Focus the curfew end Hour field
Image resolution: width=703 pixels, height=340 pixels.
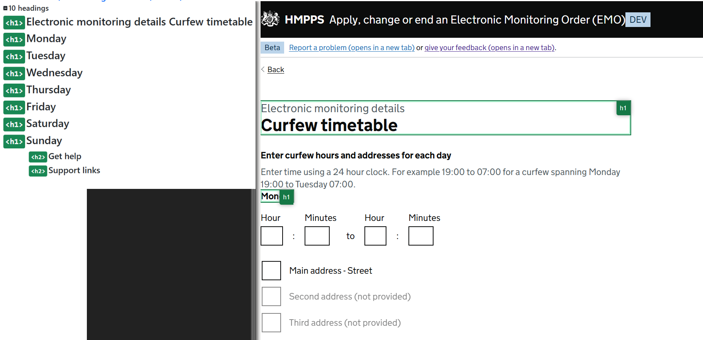tap(375, 236)
